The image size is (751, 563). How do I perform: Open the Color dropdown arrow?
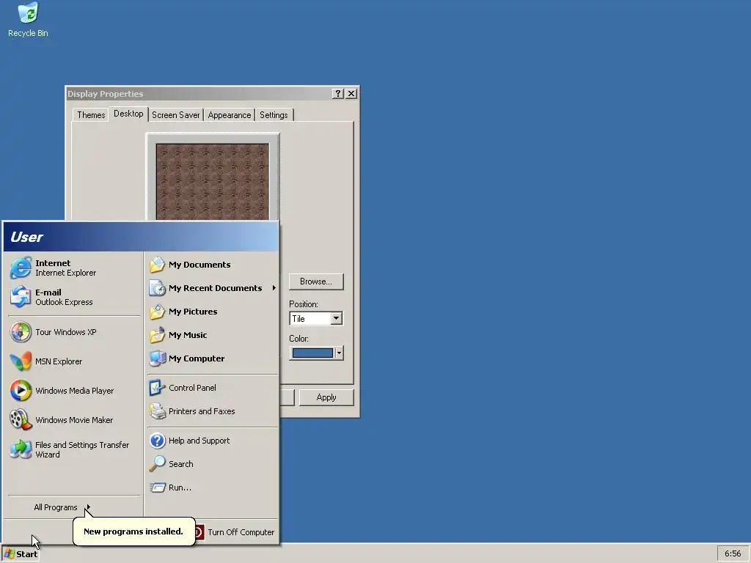(x=339, y=353)
